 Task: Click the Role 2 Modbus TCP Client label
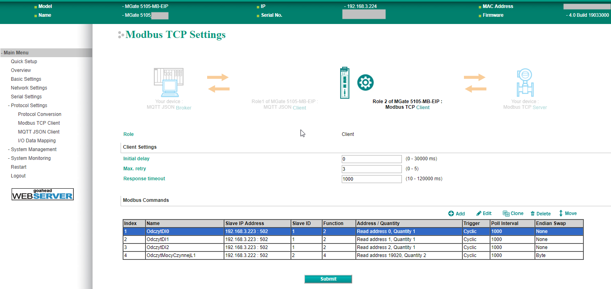pos(407,104)
